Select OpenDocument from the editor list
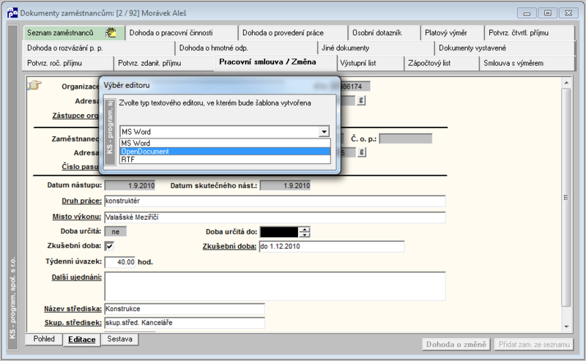 (225, 152)
